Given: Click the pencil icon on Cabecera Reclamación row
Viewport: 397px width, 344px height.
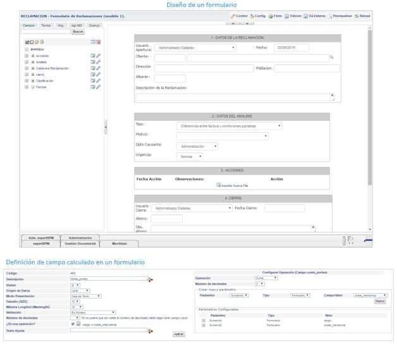Looking at the screenshot, I should pyautogui.click(x=98, y=68).
